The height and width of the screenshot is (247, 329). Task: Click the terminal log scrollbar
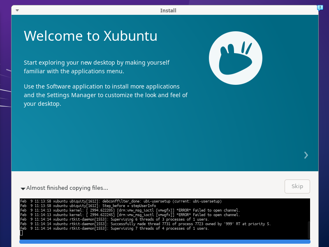(309, 229)
